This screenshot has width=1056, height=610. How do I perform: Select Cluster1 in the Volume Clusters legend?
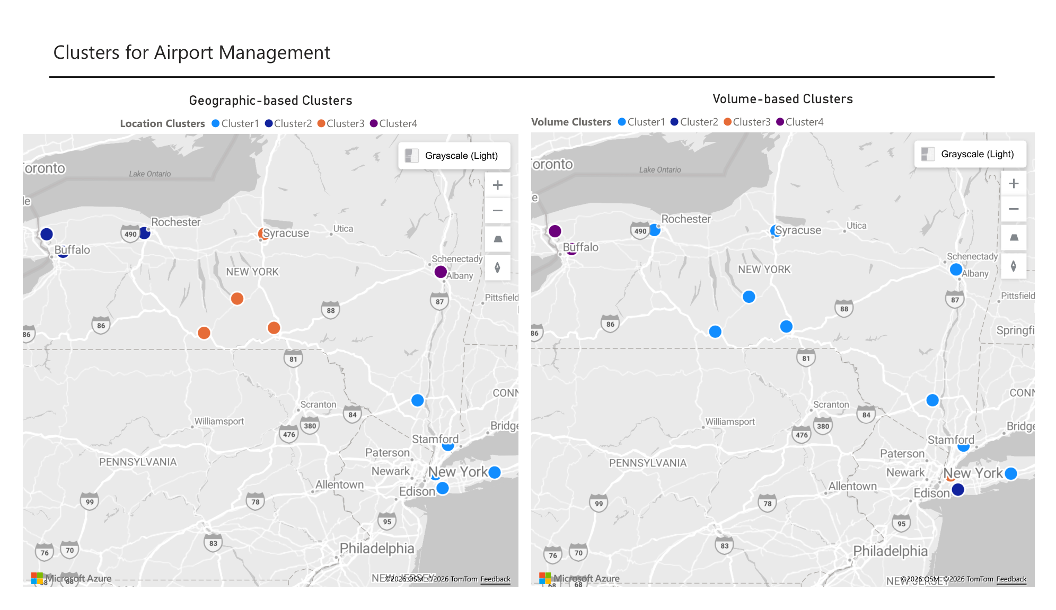(x=641, y=122)
